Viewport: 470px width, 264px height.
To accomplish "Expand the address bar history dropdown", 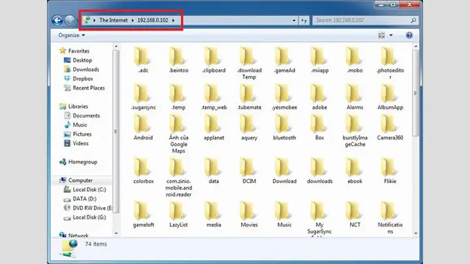I will click(x=294, y=20).
